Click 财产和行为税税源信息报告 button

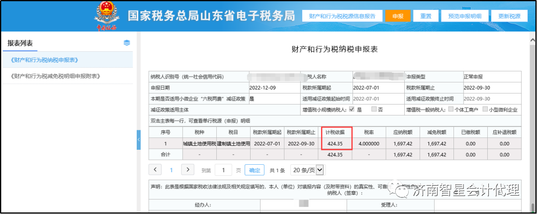pyautogui.click(x=342, y=16)
